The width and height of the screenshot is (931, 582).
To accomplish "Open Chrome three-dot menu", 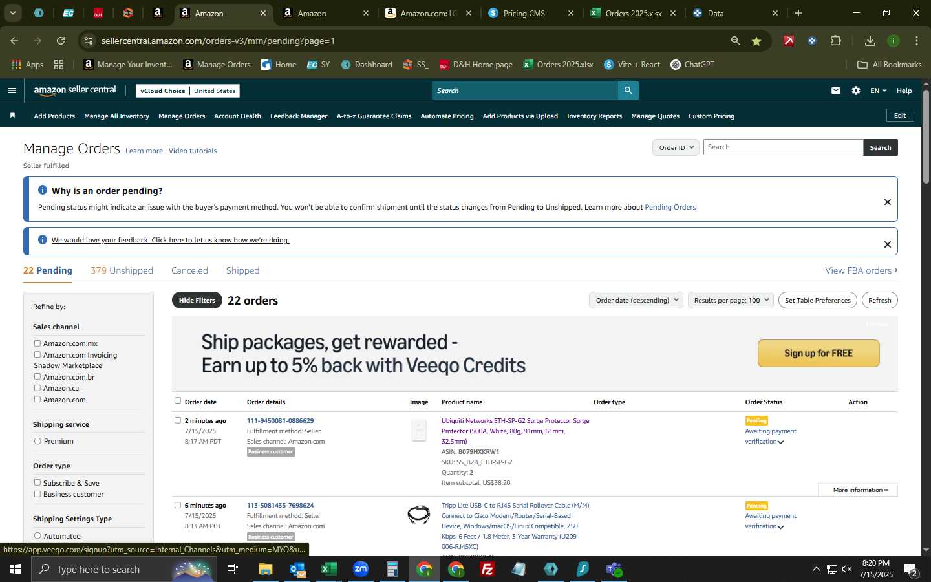I will tap(917, 41).
